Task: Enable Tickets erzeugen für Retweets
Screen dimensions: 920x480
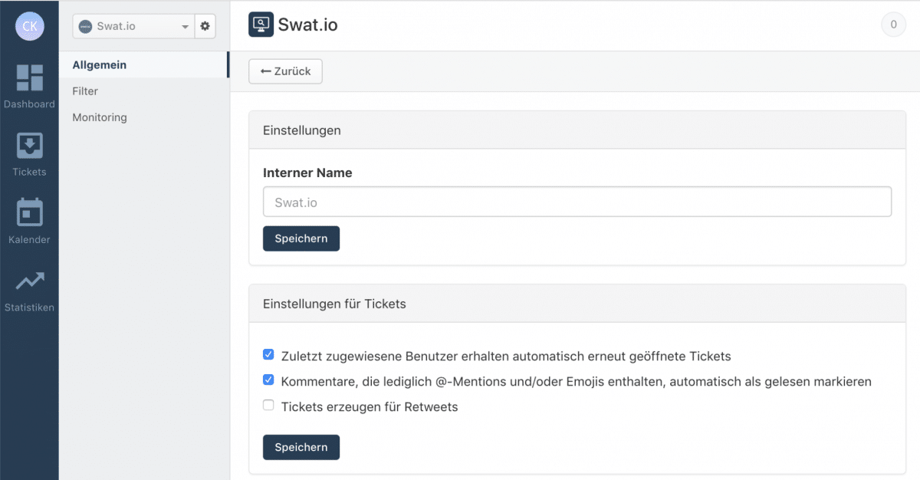Action: click(x=268, y=405)
